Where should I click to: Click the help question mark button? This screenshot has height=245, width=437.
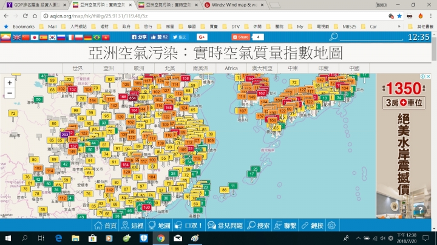pyautogui.click(x=419, y=210)
